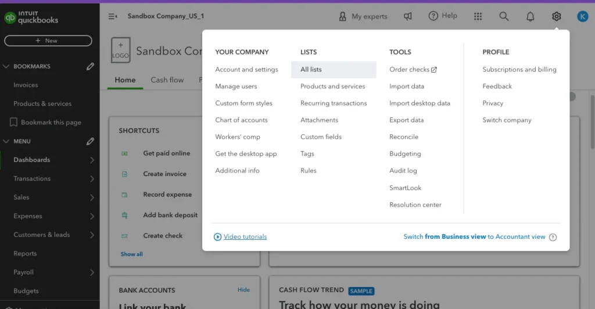
Task: Open the K user profile avatar
Action: [582, 16]
